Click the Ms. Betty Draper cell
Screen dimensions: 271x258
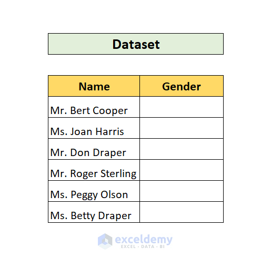pyautogui.click(x=94, y=212)
